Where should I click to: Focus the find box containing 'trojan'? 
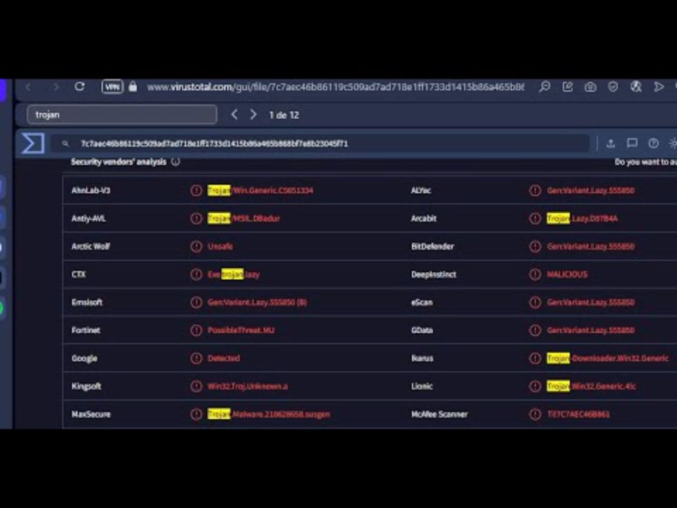pos(122,114)
